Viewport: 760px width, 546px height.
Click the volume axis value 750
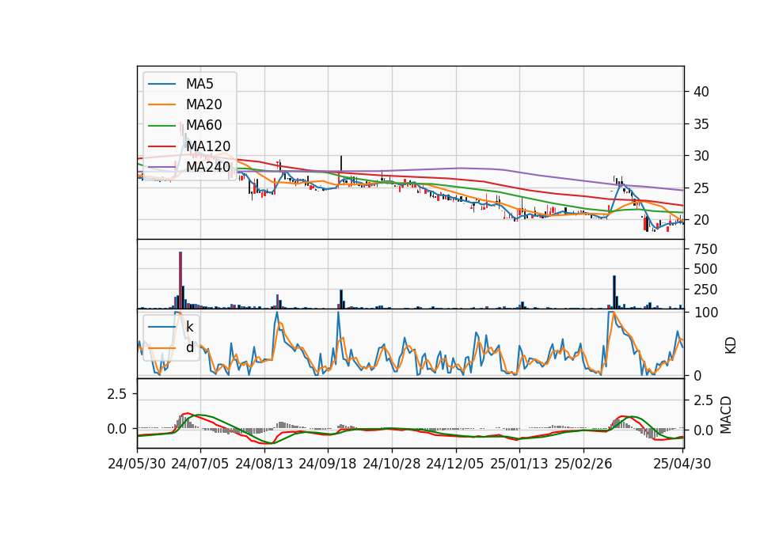(705, 249)
